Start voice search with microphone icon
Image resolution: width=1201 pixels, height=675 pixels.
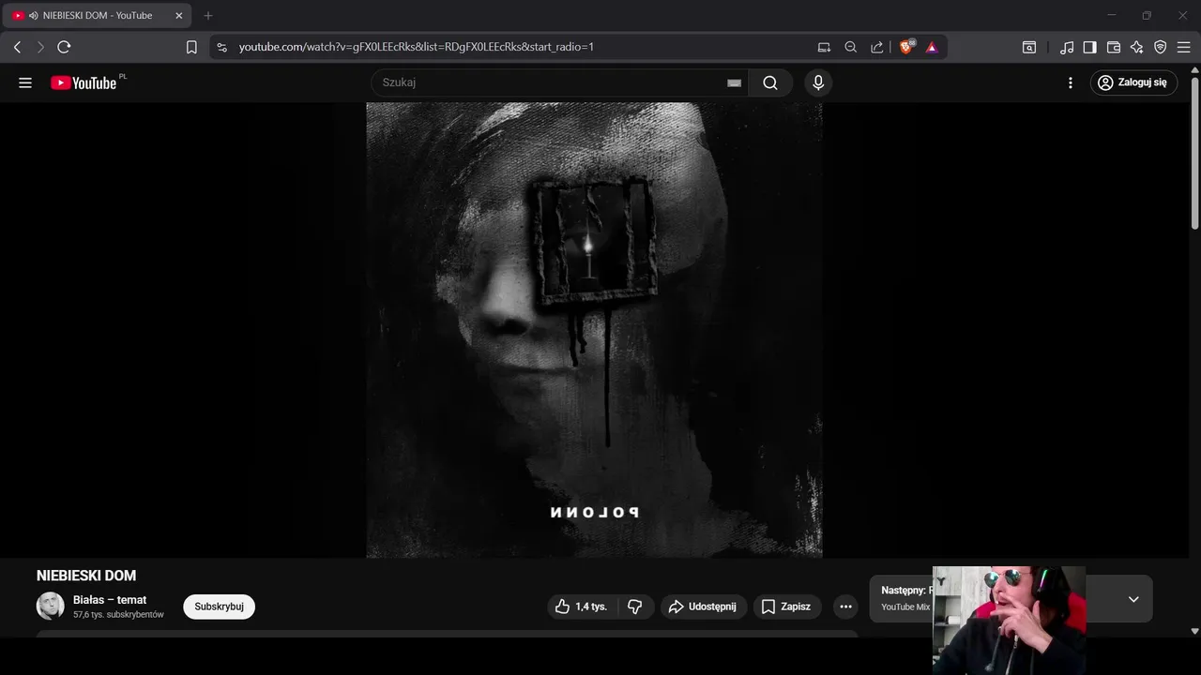coord(818,82)
